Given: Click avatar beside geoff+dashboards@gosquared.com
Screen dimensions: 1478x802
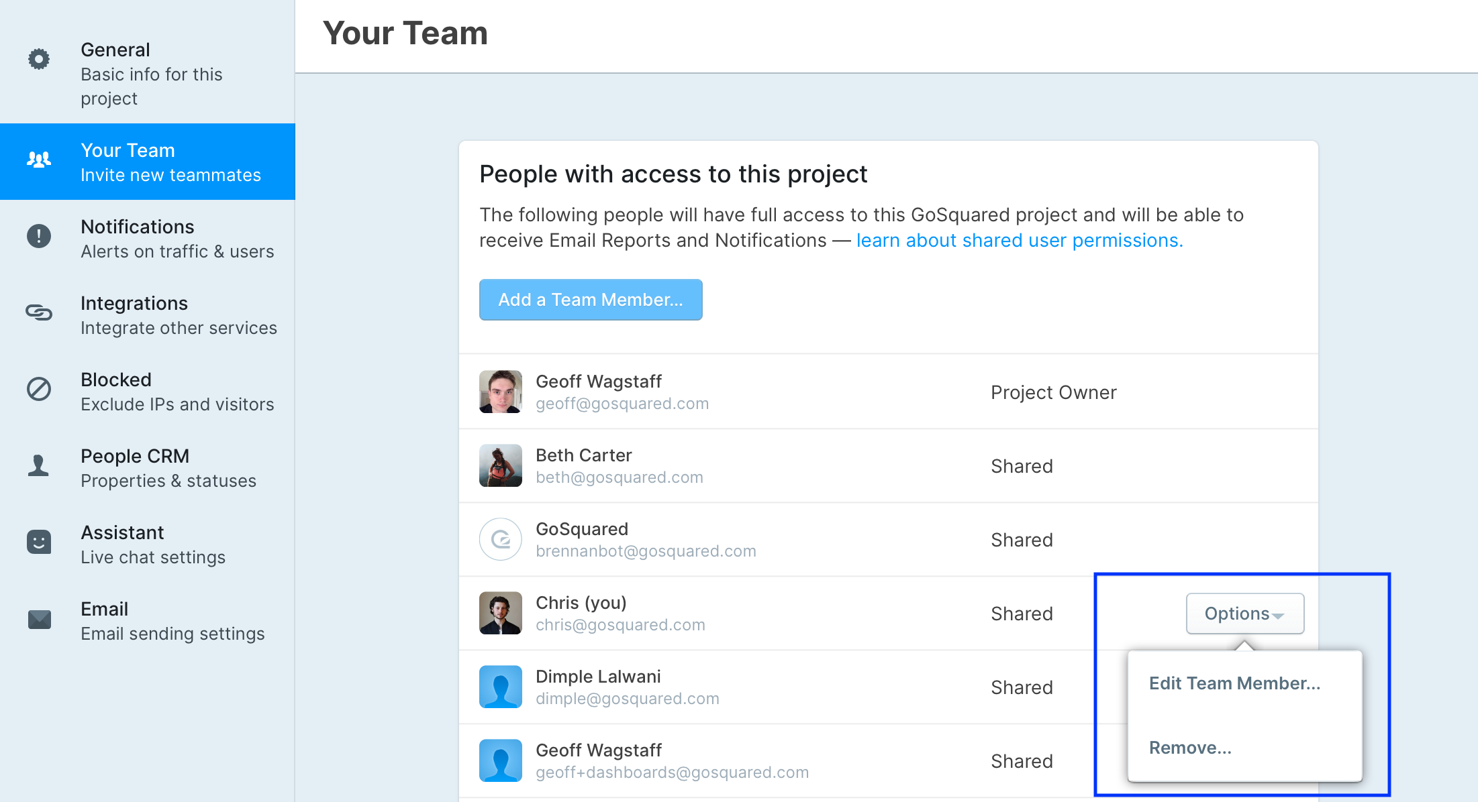Looking at the screenshot, I should tap(501, 760).
